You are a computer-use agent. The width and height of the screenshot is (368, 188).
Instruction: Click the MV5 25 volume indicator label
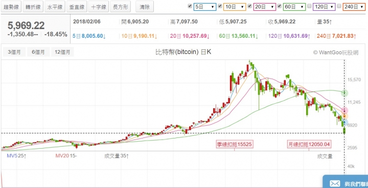pos(16,156)
